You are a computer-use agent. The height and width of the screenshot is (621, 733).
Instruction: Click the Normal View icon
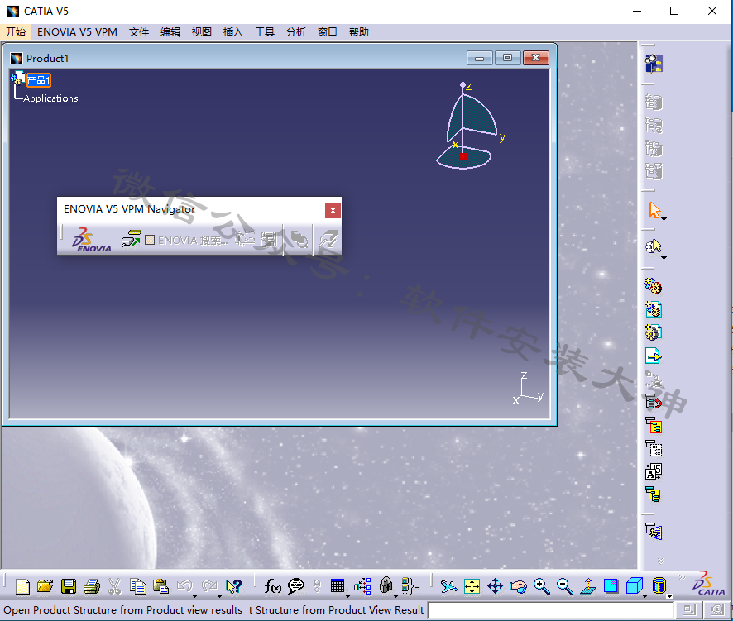coord(588,586)
